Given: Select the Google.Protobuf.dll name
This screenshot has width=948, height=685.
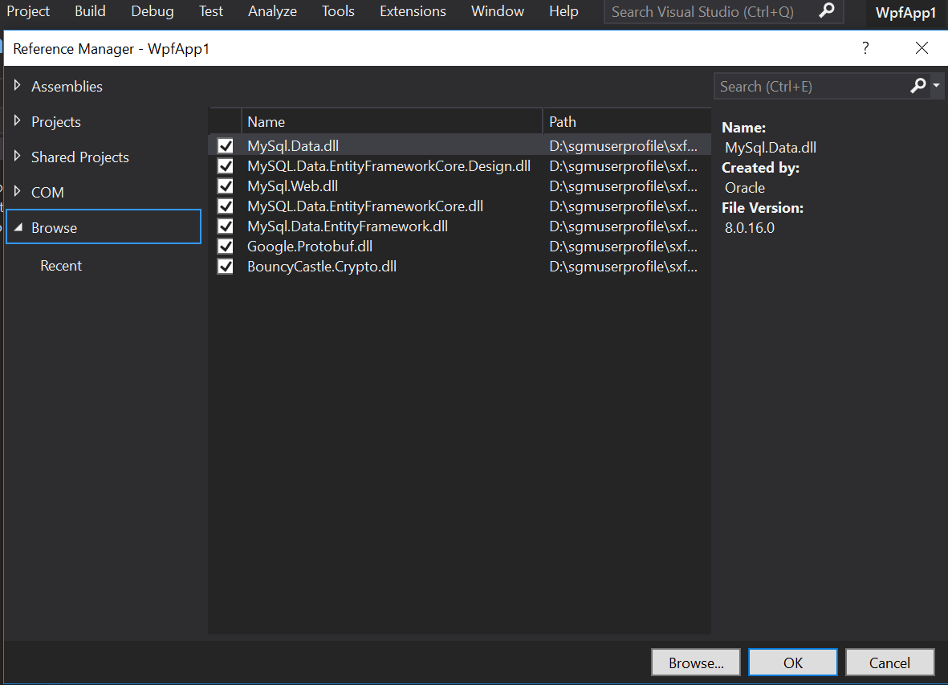Looking at the screenshot, I should pyautogui.click(x=310, y=246).
